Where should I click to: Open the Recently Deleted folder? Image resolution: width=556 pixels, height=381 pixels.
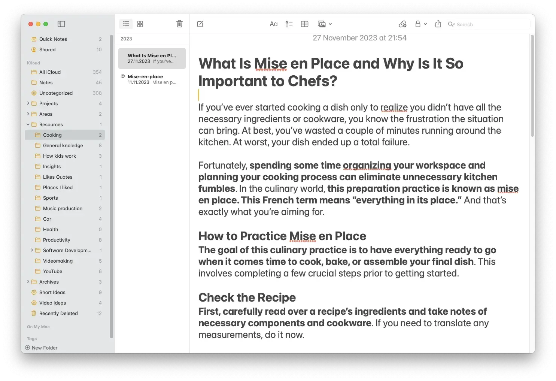pyautogui.click(x=58, y=313)
